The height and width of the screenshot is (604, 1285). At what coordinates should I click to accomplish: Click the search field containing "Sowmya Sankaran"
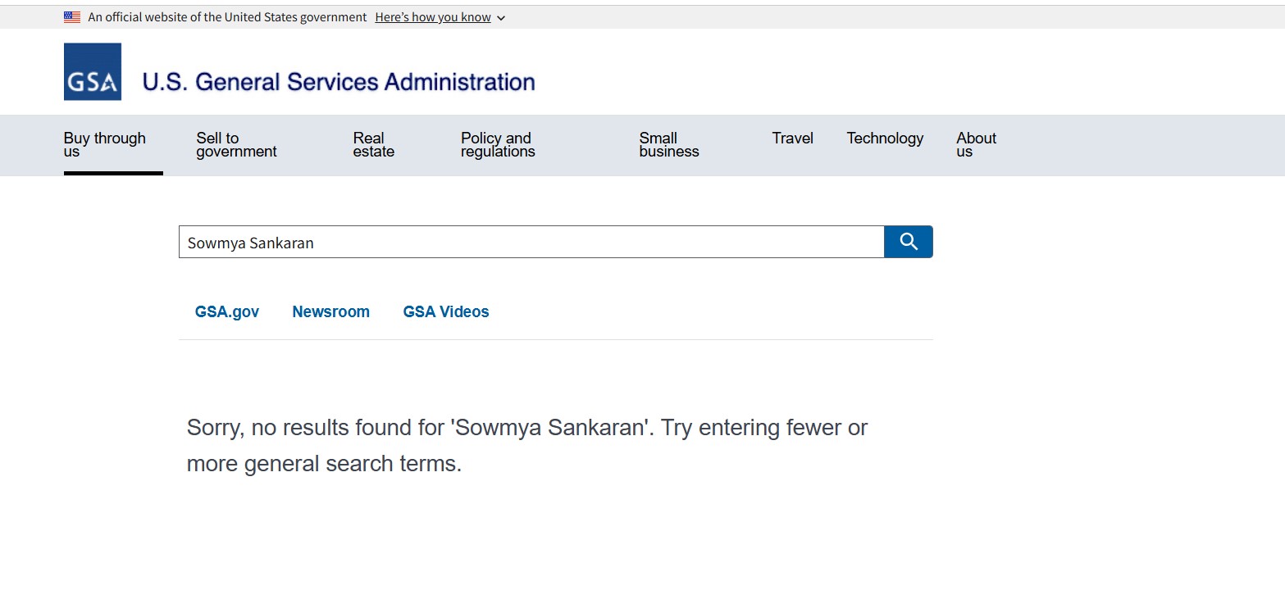[531, 243]
